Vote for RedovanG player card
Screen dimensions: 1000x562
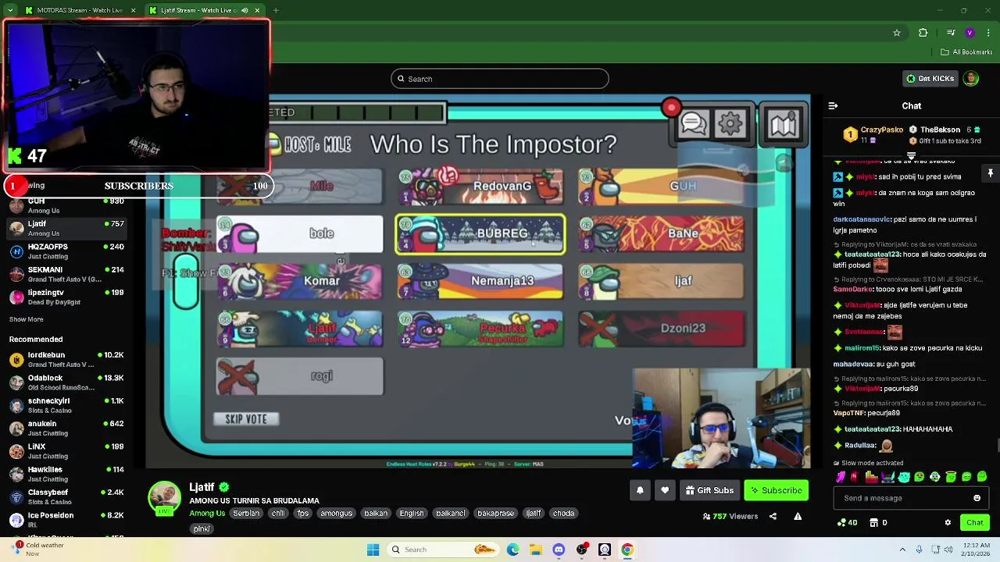click(x=480, y=187)
